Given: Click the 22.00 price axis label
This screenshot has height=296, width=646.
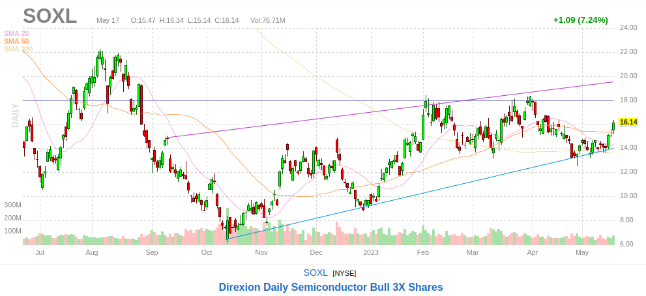Looking at the screenshot, I should click(628, 52).
